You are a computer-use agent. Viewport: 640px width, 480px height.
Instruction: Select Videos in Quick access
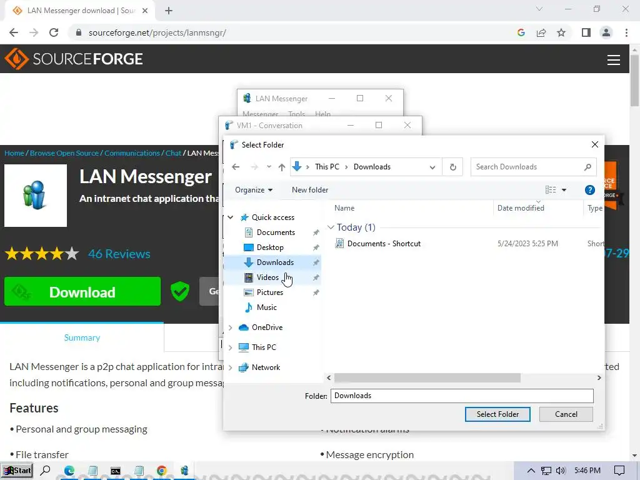point(267,277)
